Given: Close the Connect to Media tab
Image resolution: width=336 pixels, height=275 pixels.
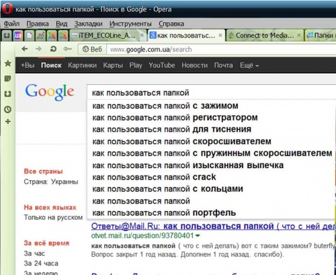Looking at the screenshot, I should pos(299,36).
